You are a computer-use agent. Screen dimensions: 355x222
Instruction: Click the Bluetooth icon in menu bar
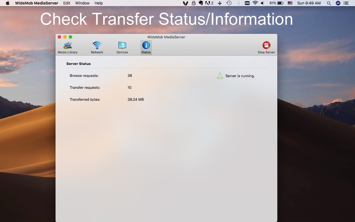click(x=238, y=3)
